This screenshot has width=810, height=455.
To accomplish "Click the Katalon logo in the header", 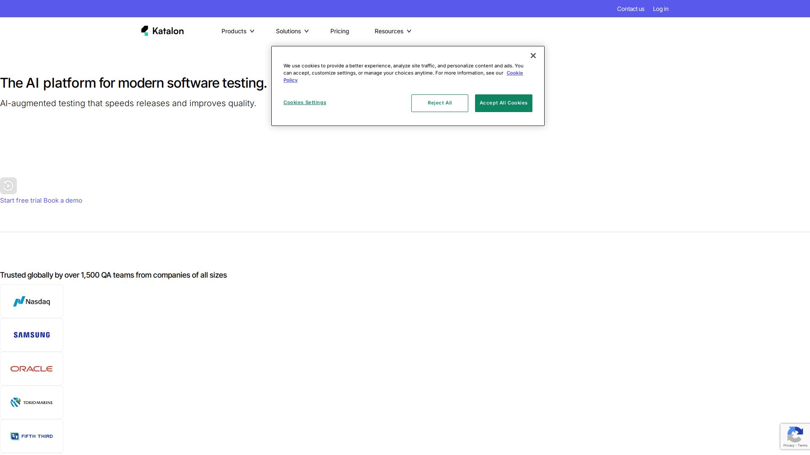I will pos(162,31).
